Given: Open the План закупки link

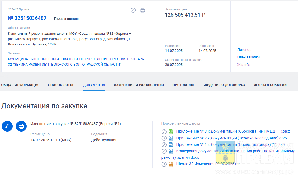Looking at the screenshot, I should [248, 57].
